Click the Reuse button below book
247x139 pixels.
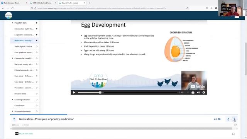pyautogui.click(x=15, y=125)
